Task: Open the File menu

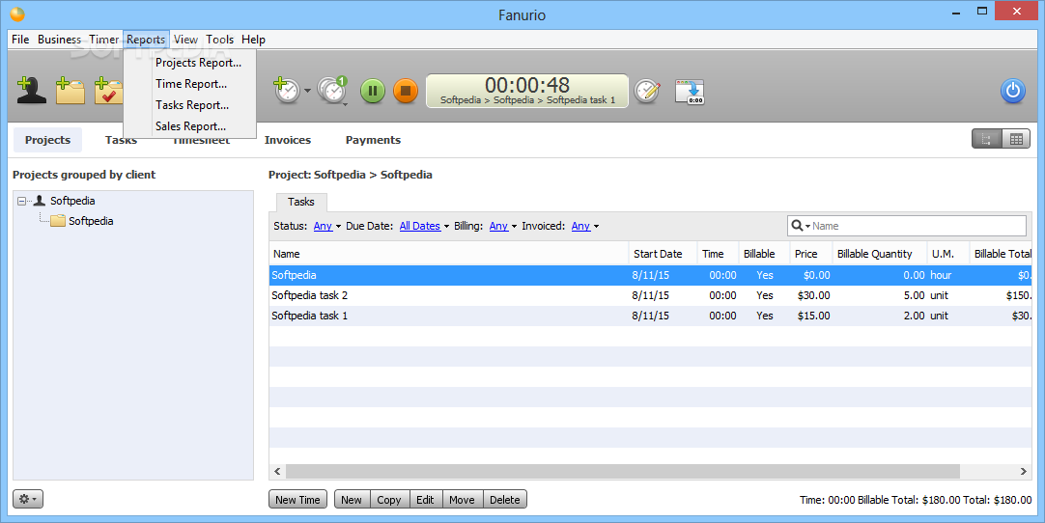Action: 20,40
